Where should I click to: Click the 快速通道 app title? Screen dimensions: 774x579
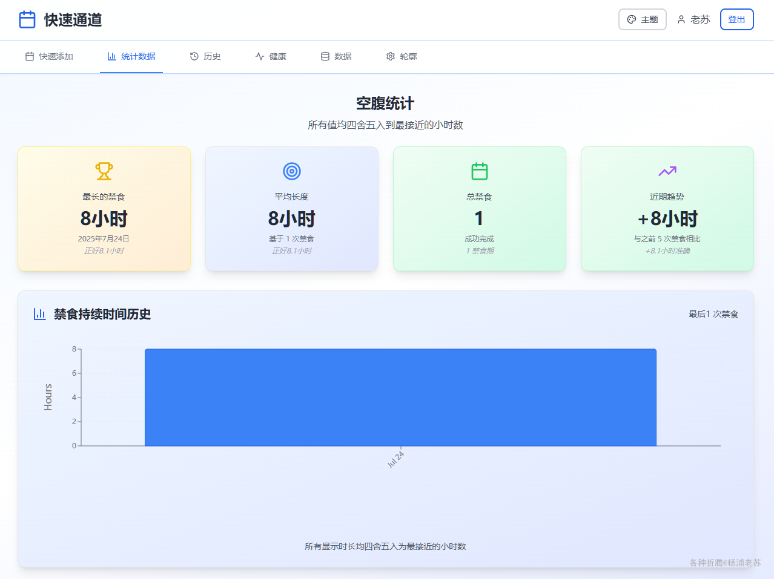[x=73, y=20]
